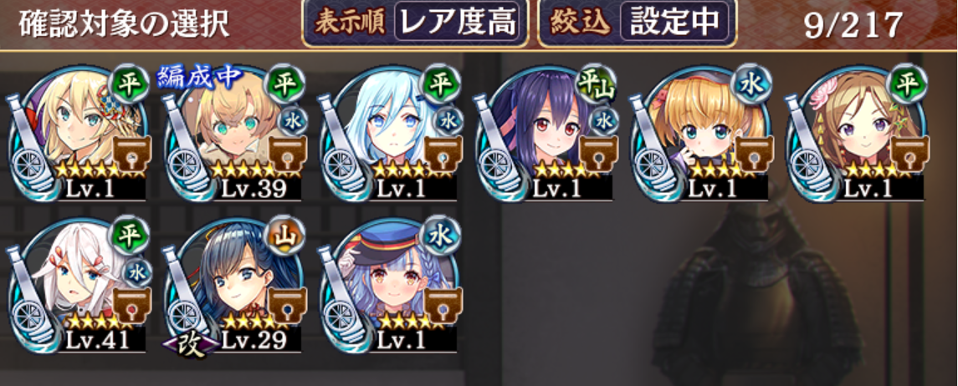Select the blue-capped Lv.1 character

tap(390, 284)
